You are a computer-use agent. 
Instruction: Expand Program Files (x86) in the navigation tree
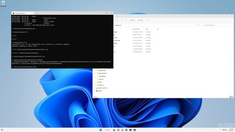pyautogui.click(x=95, y=73)
